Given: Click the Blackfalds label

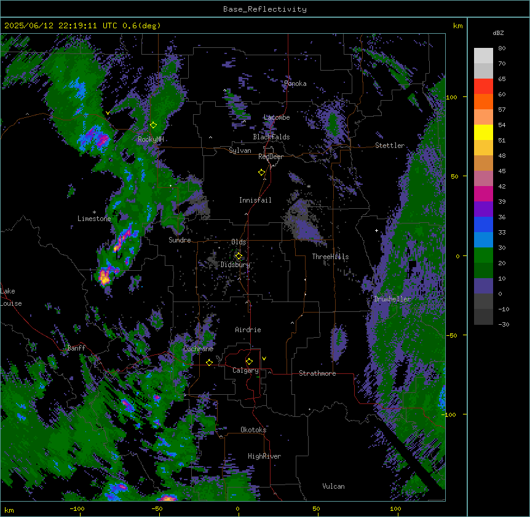Looking at the screenshot, I should [x=271, y=137].
